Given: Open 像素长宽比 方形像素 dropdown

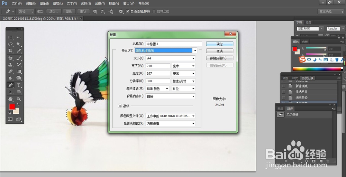Looking at the screenshot, I should tap(170, 124).
